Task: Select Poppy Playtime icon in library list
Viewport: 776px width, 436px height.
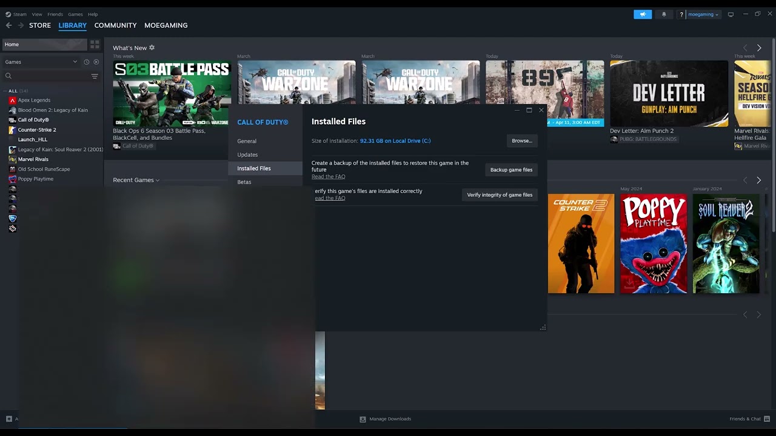Action: pyautogui.click(x=12, y=179)
